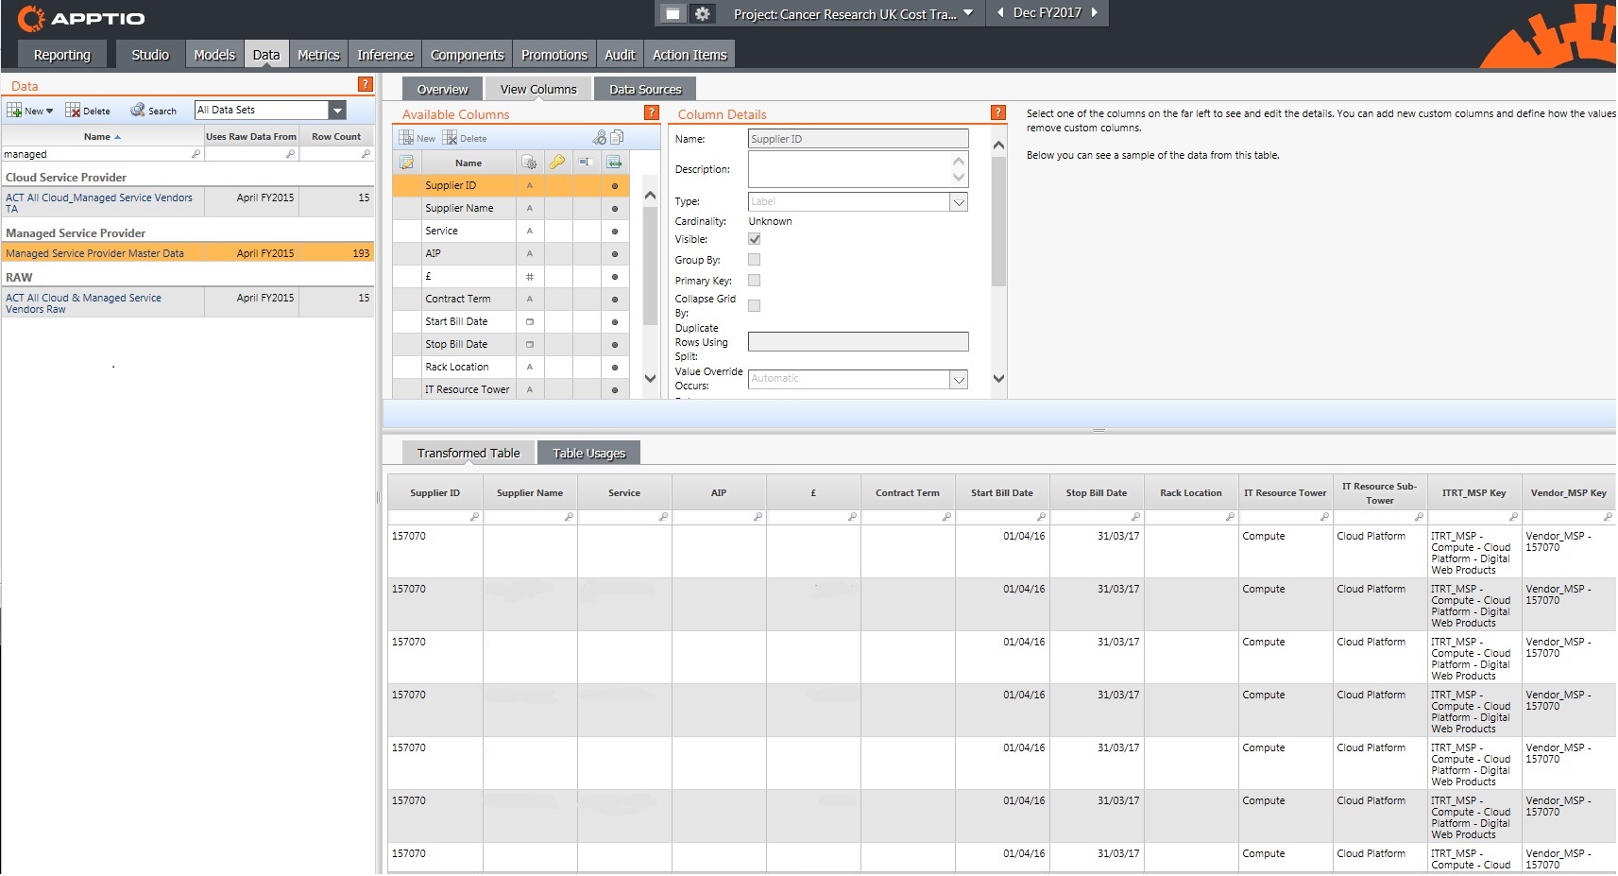Click the database-gear column header icon
1618x876 pixels.
click(530, 163)
